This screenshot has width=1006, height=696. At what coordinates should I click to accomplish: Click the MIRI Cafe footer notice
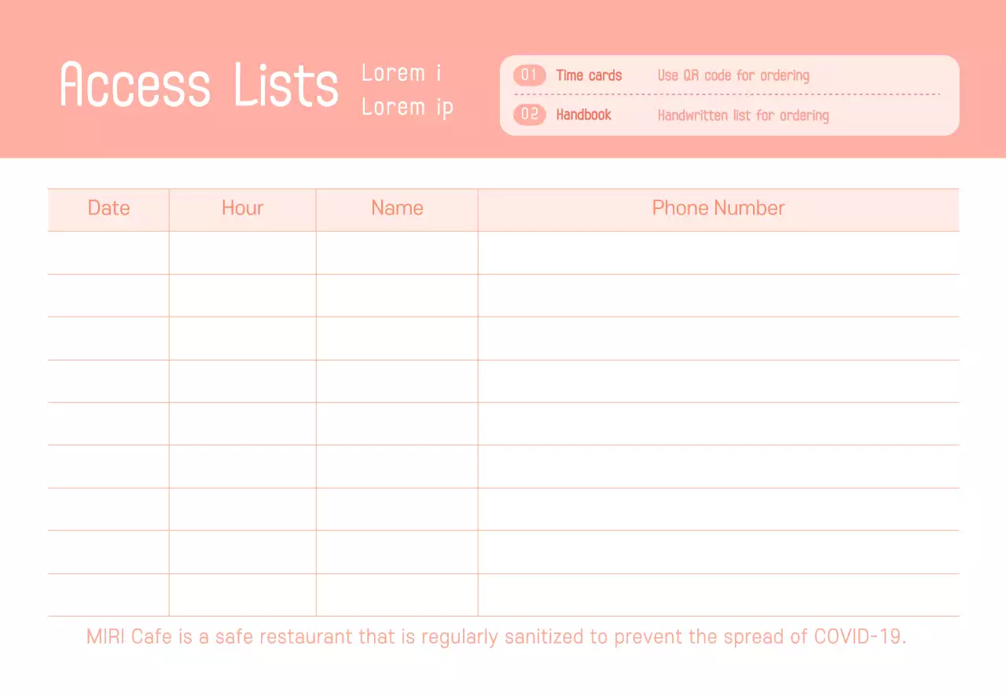pos(496,636)
